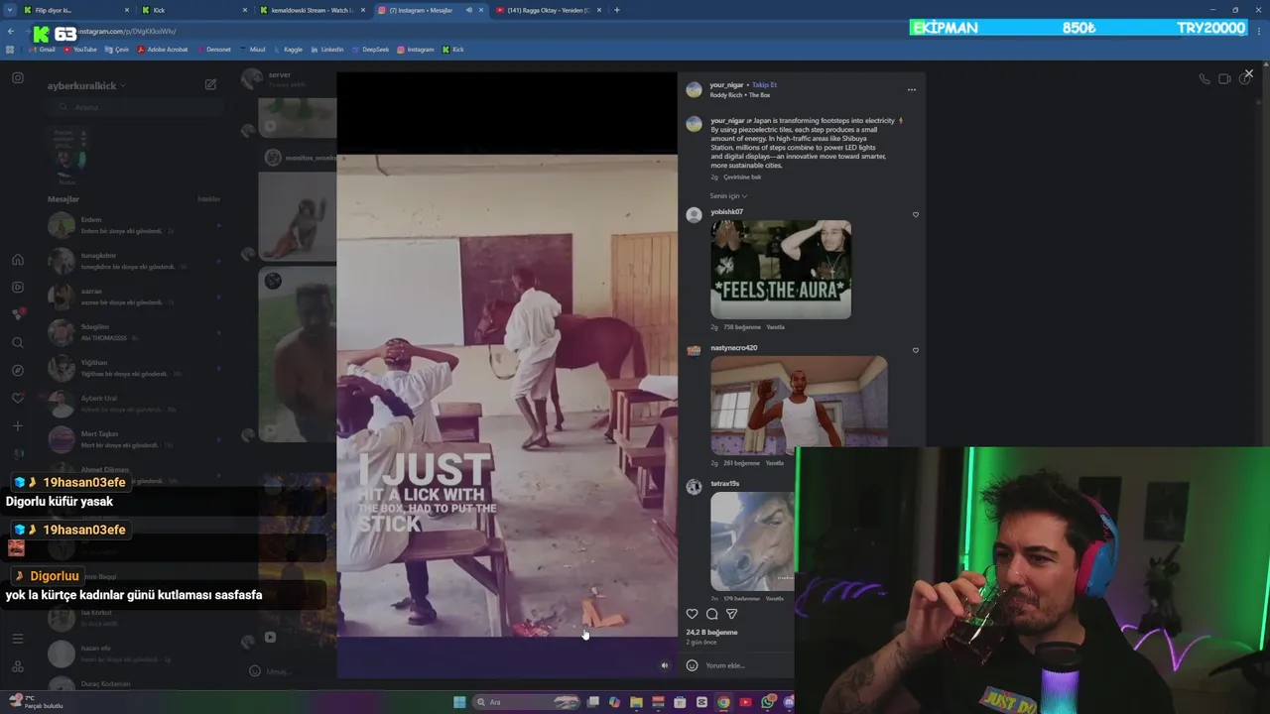Open the Reels icon in the sidebar
The width and height of the screenshot is (1270, 714).
point(18,288)
